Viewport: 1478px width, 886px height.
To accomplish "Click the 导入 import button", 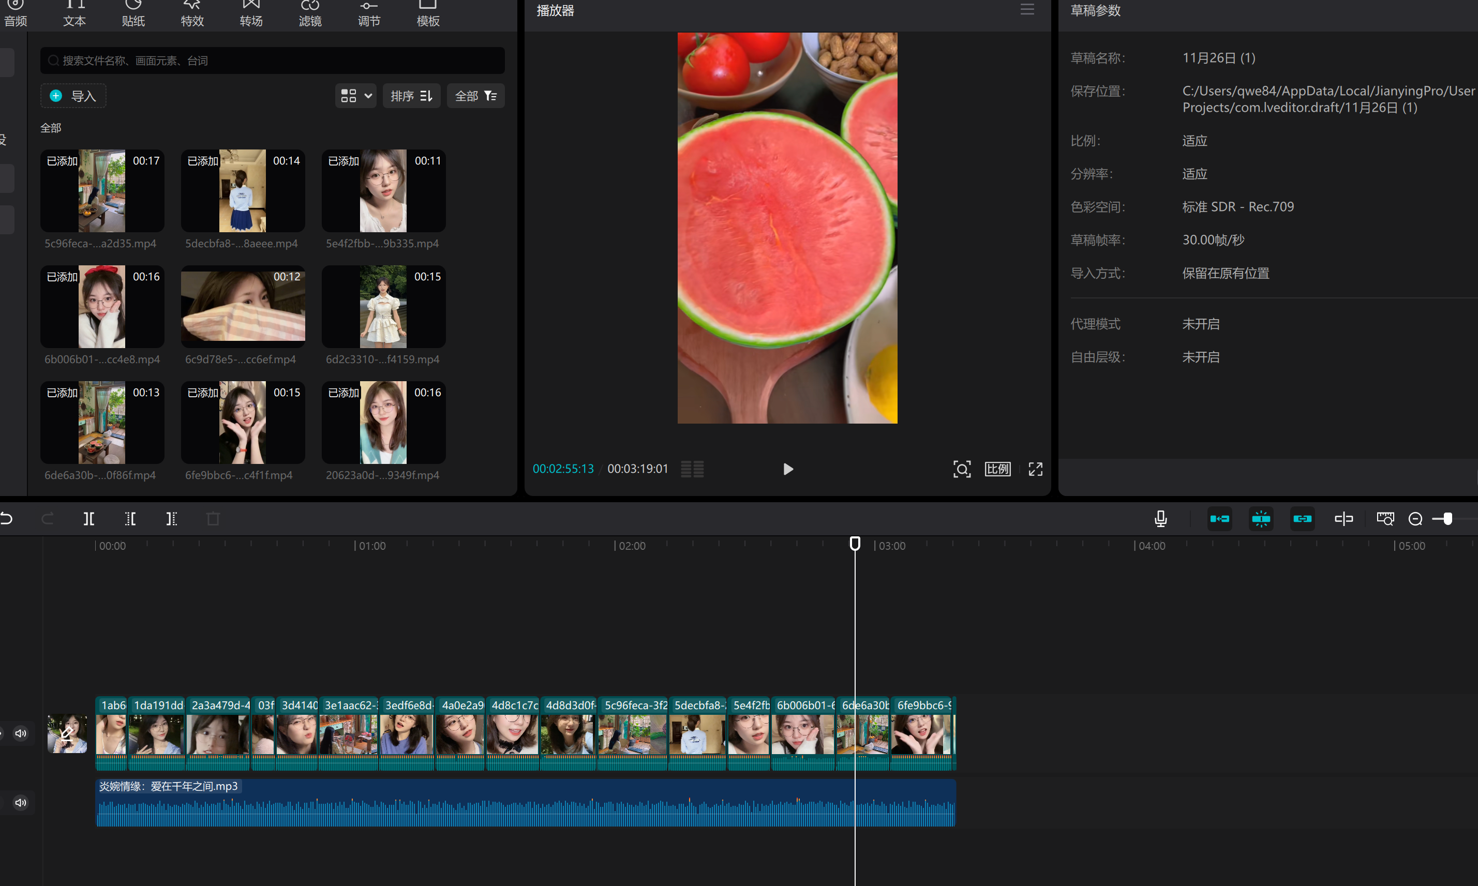I will pyautogui.click(x=73, y=96).
